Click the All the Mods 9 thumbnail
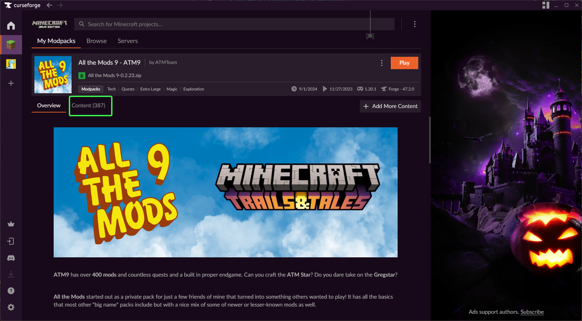Screen dimensions: 582x321 (53, 75)
